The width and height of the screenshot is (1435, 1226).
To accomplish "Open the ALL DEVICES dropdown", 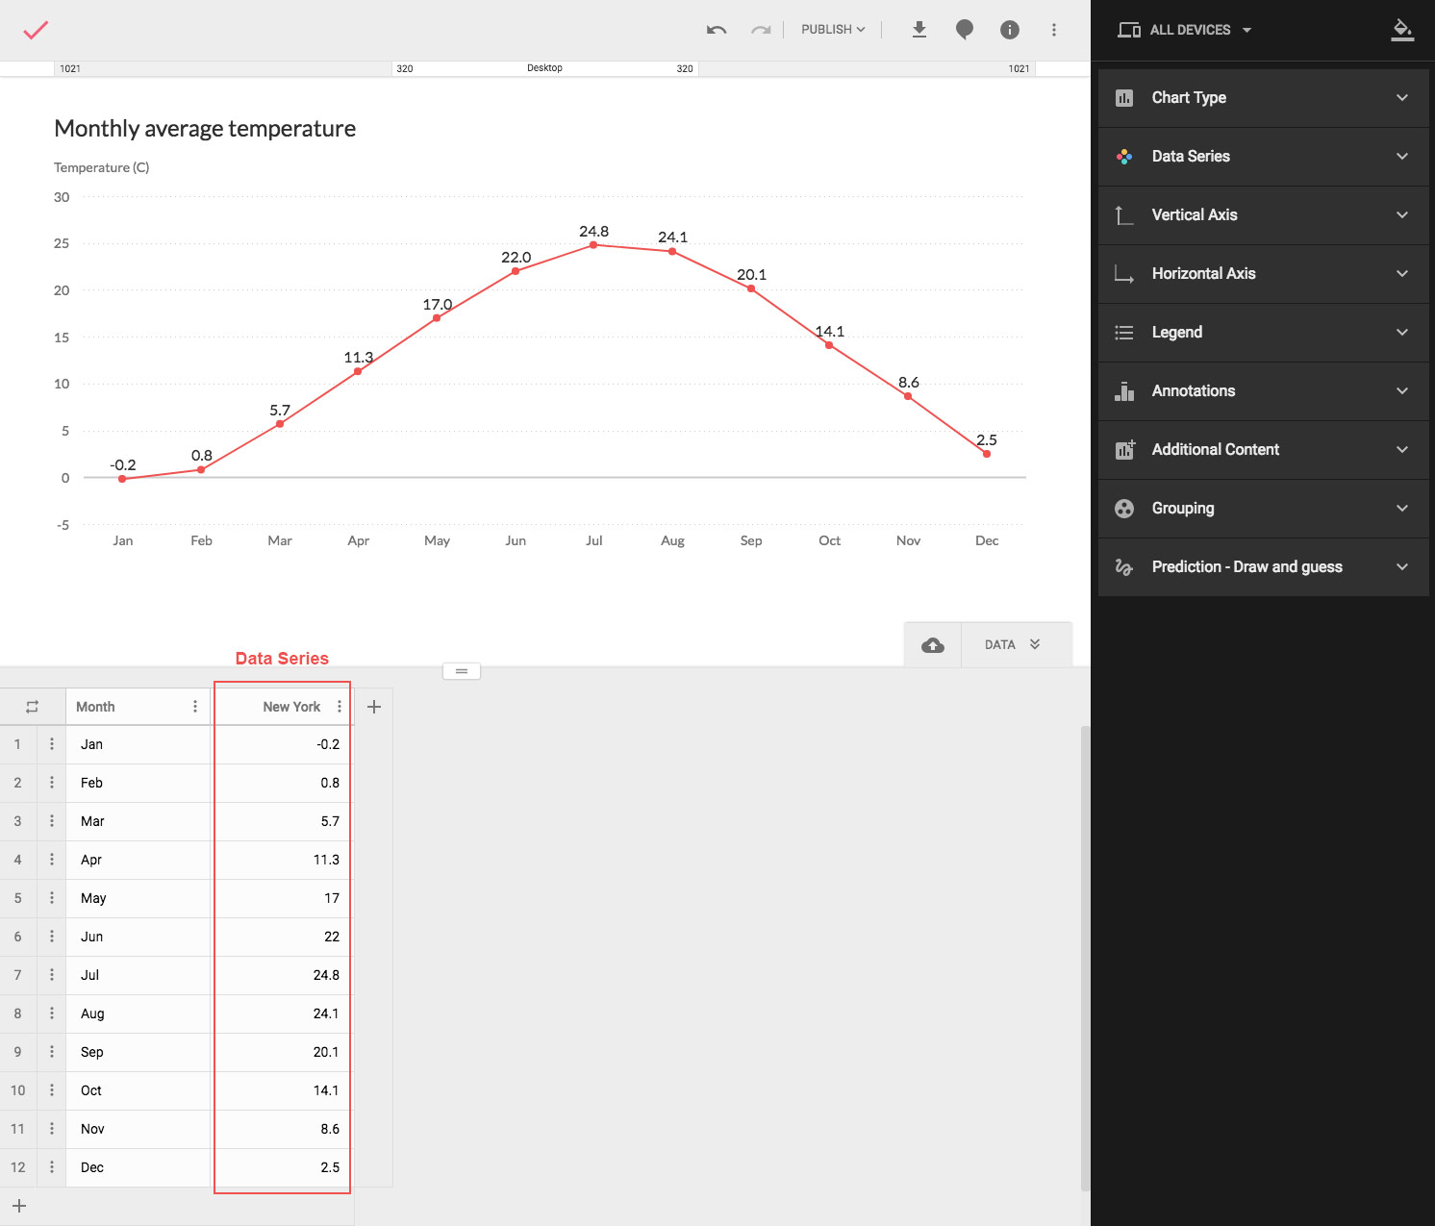I will (1185, 30).
